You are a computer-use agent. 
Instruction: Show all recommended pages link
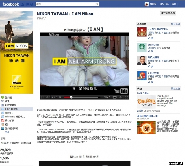click(x=175, y=24)
